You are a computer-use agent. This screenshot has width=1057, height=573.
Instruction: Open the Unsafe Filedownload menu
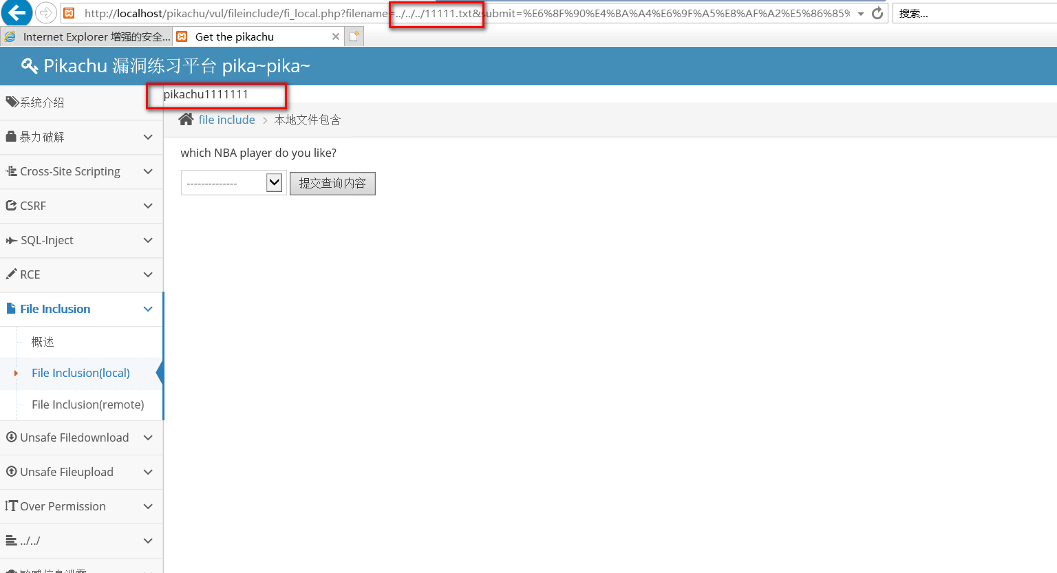pyautogui.click(x=81, y=437)
